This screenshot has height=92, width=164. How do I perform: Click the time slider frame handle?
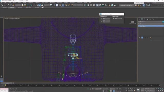(x=7, y=83)
